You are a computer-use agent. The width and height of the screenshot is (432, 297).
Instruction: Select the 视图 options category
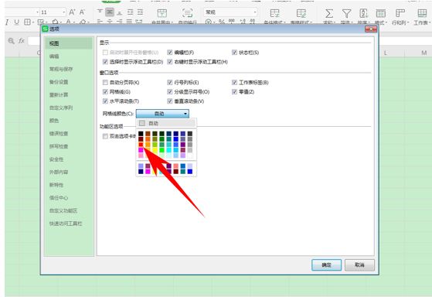click(x=69, y=43)
